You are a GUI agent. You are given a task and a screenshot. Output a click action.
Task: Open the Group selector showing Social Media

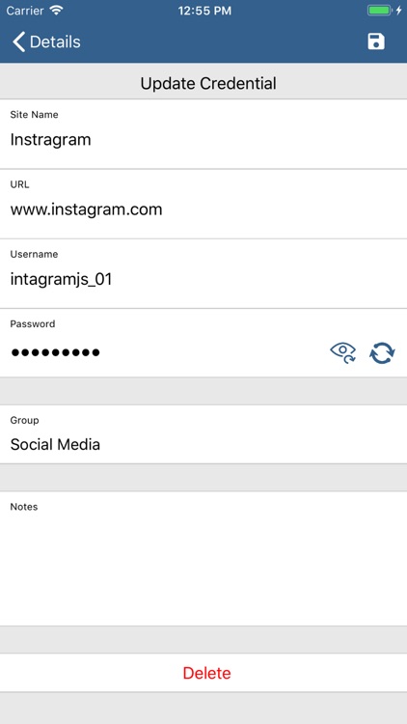(x=203, y=434)
